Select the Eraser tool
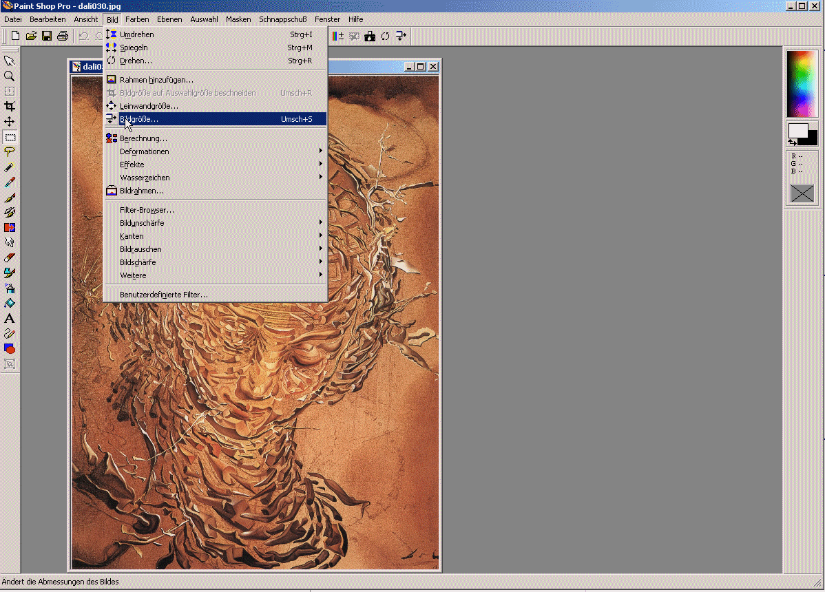 [10, 258]
